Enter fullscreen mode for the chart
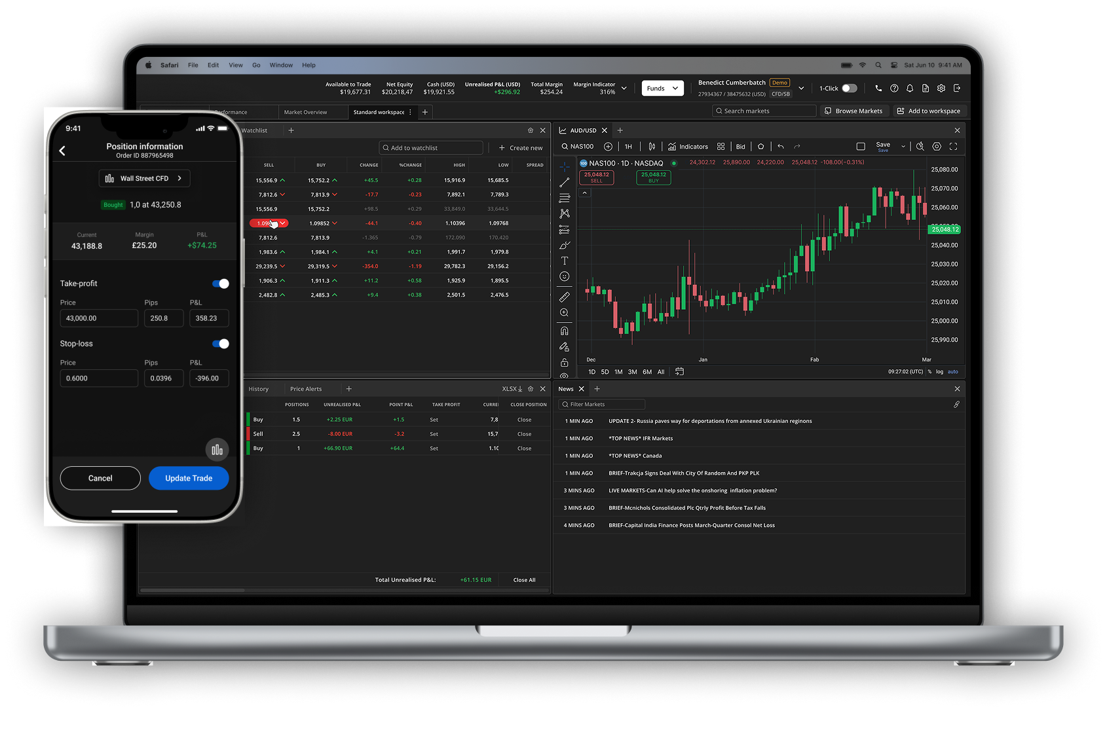1107x751 pixels. click(953, 147)
